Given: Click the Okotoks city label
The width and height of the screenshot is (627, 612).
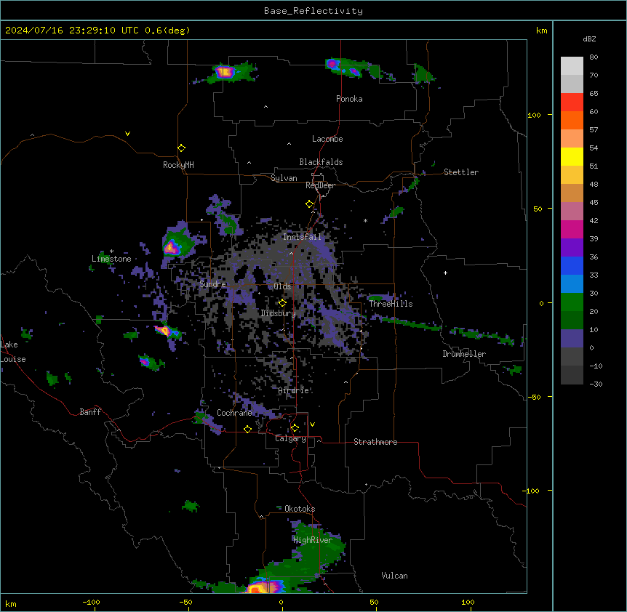Looking at the screenshot, I should click(x=300, y=509).
